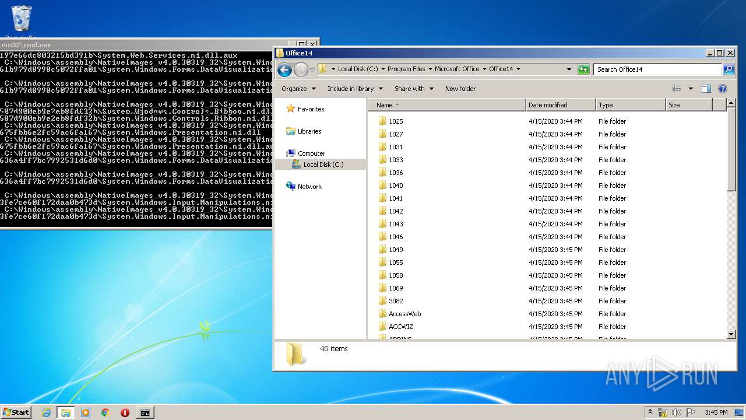The image size is (746, 420).
Task: Select the 1031 folder icon
Action: coord(382,147)
